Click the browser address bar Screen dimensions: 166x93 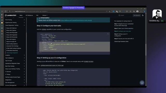click(57, 11)
